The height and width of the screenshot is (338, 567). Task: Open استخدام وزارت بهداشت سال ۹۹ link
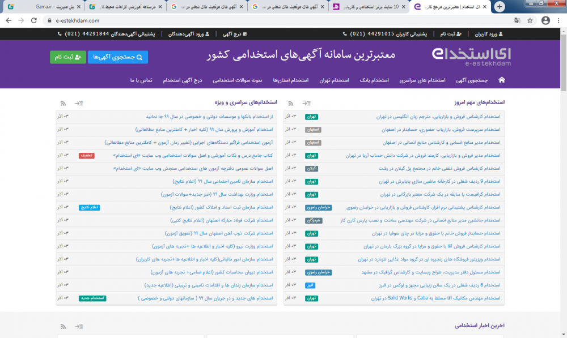point(217,194)
